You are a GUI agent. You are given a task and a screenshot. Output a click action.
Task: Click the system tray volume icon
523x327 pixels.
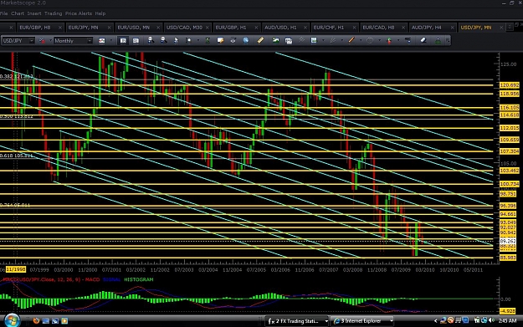tap(491, 320)
